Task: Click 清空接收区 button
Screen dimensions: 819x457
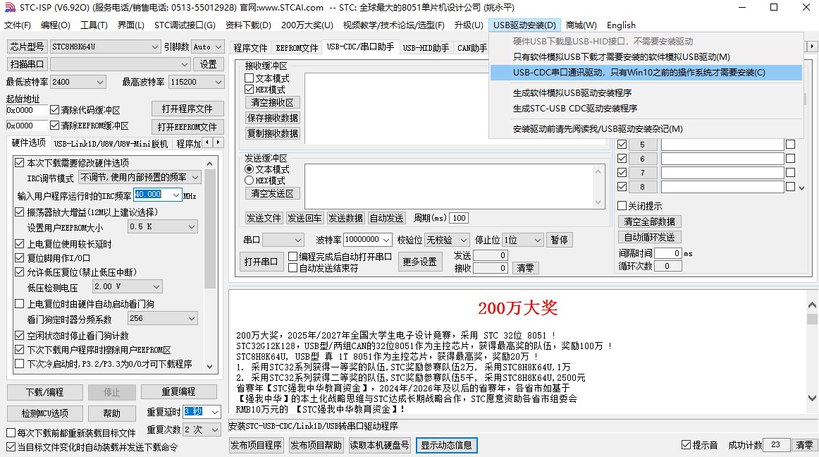Action: [272, 102]
